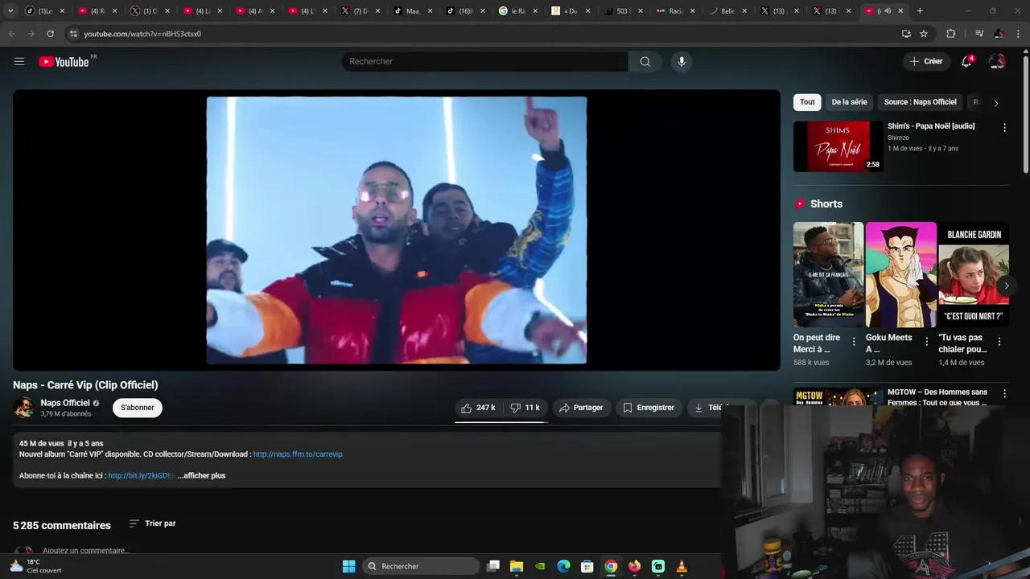Click taskbar Rechercher search box
Screen dimensions: 1030x579
[421, 566]
